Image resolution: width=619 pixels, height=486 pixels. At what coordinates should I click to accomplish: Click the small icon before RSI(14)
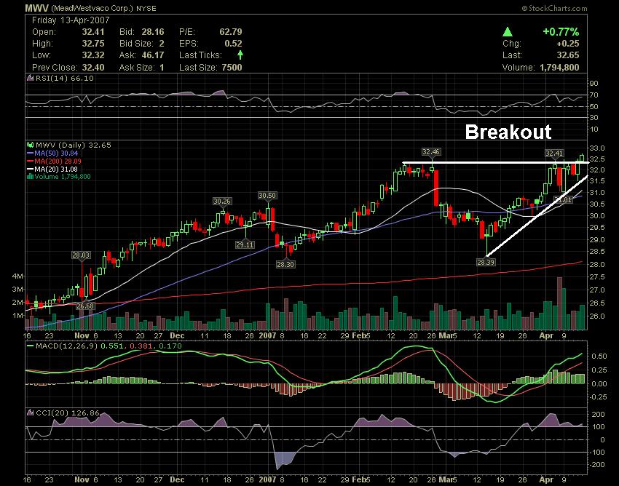30,78
